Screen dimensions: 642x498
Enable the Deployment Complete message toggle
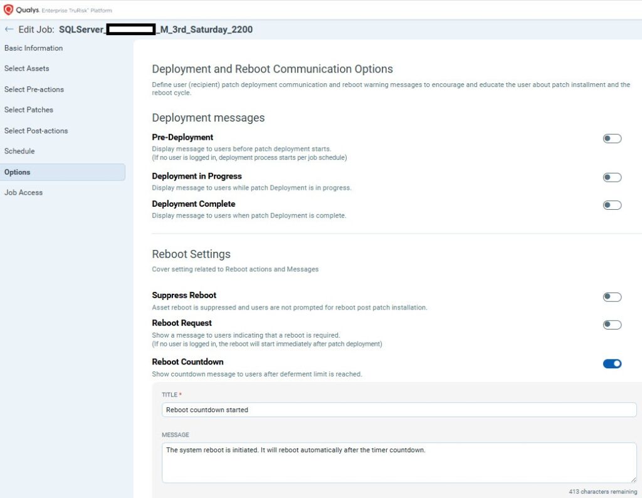click(612, 205)
